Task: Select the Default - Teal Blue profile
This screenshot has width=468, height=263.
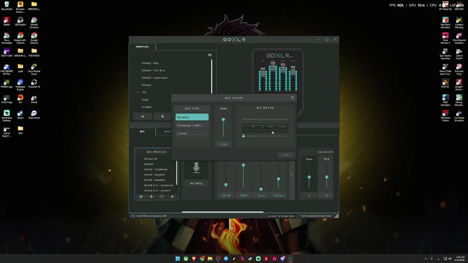Action: pos(153,70)
